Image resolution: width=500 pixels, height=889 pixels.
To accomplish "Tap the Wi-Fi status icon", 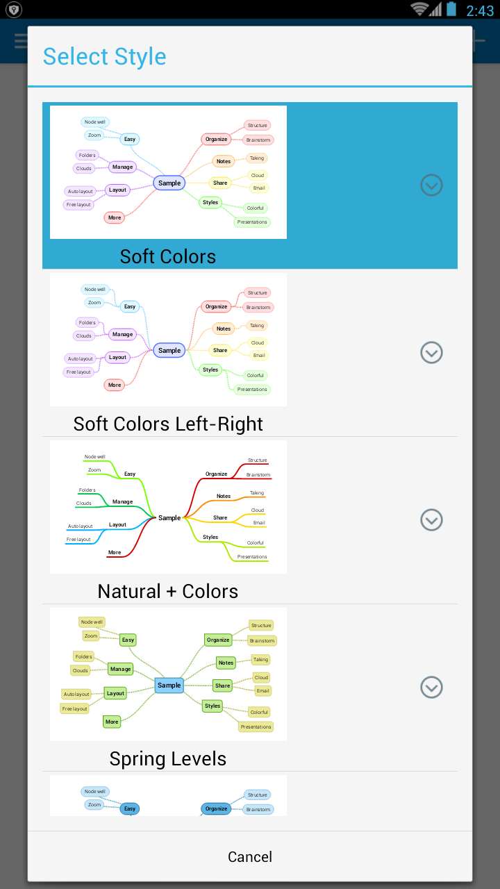I will [x=419, y=9].
